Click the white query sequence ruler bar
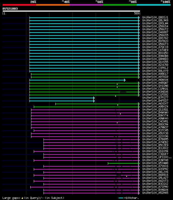Screen dimensions: 173x200 click(x=71, y=11)
